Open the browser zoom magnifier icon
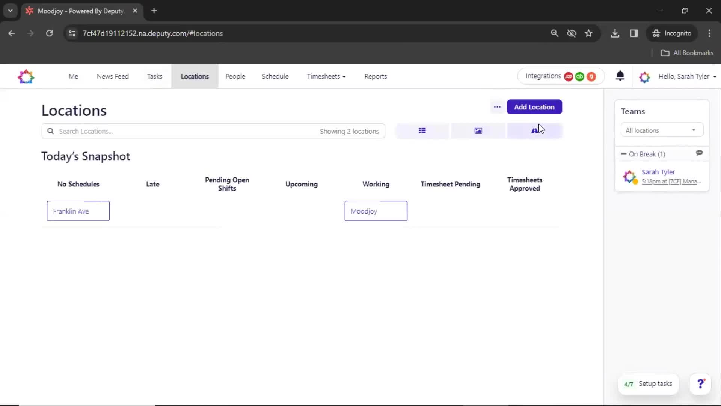Viewport: 721px width, 406px height. (x=554, y=33)
